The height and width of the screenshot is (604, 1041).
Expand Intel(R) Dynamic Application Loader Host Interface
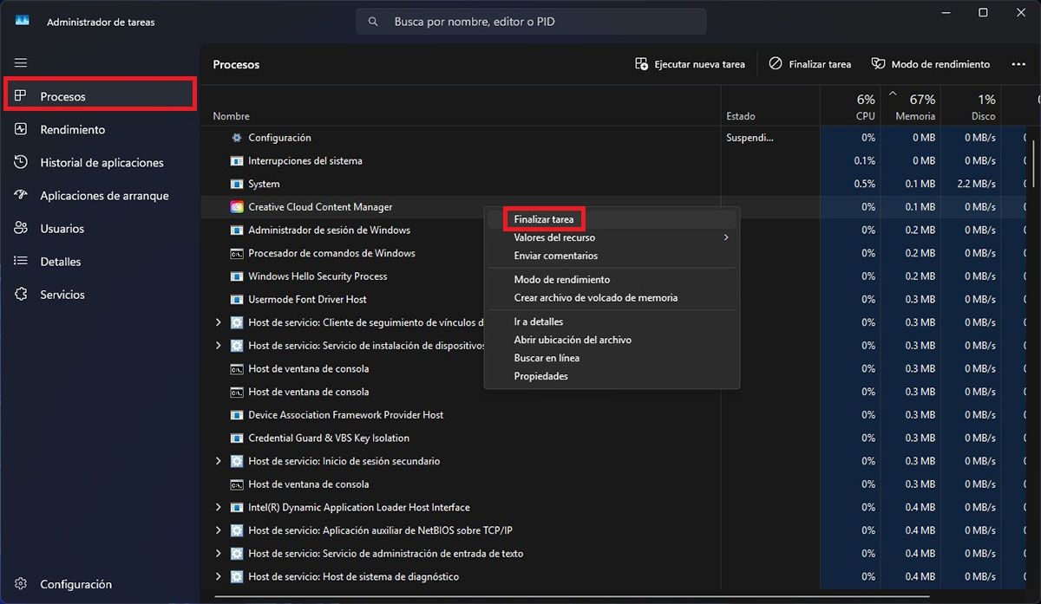(219, 507)
